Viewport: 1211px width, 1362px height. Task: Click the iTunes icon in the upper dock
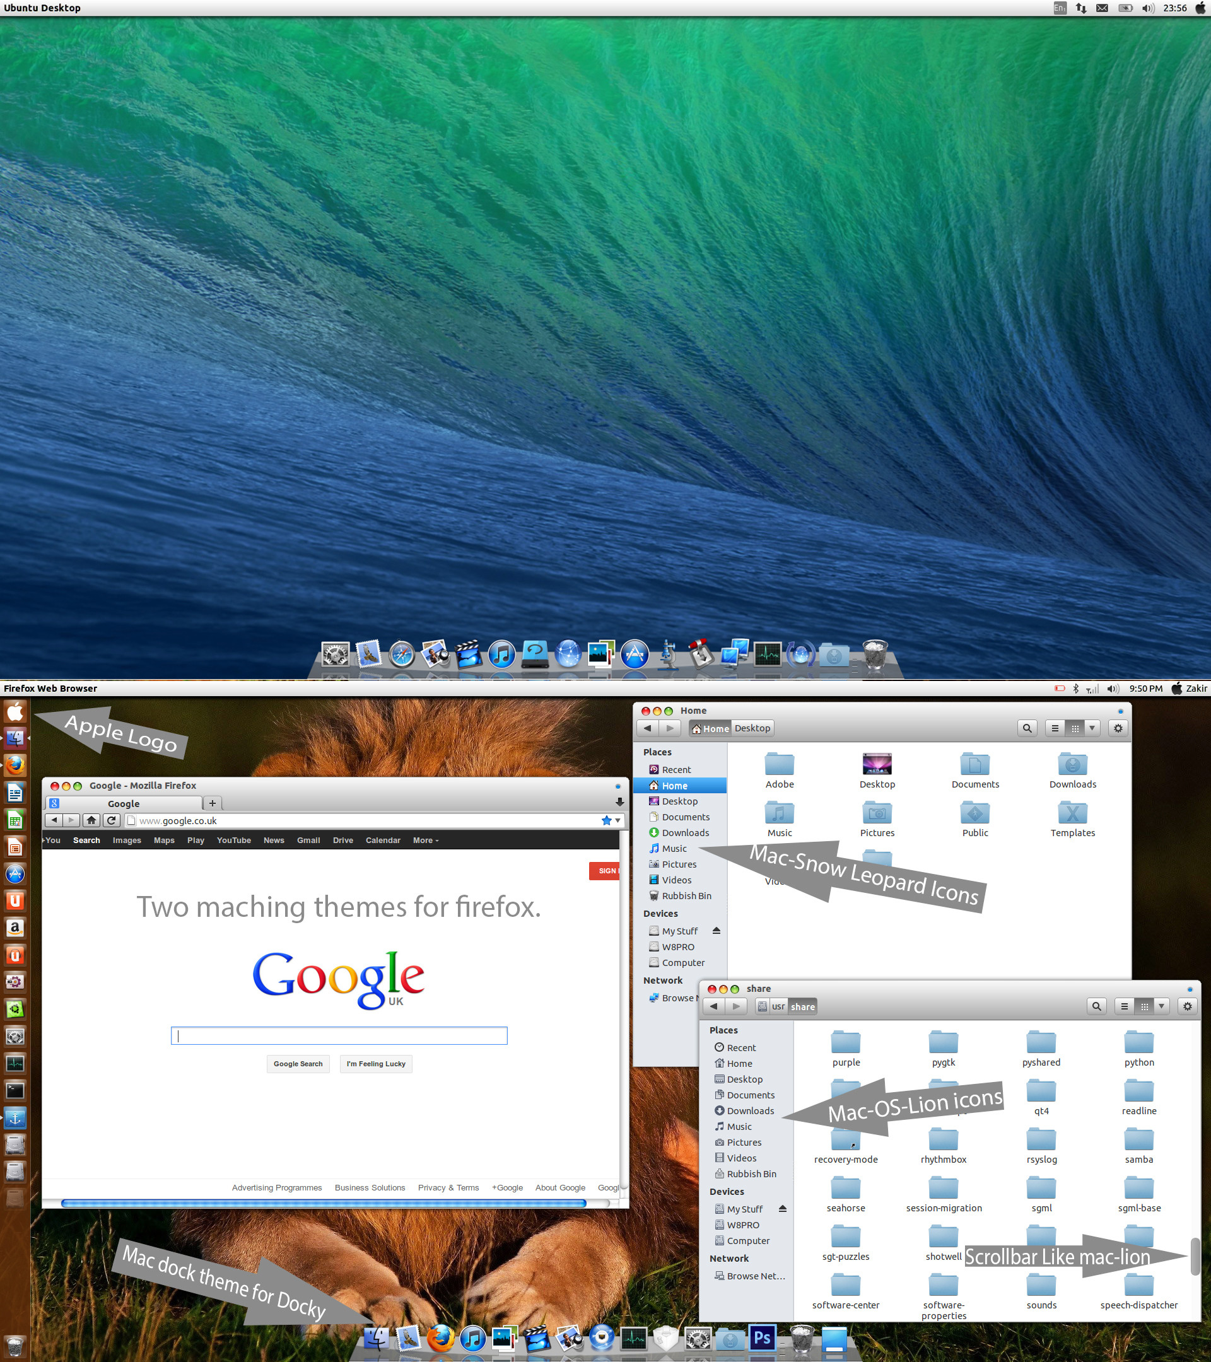(502, 655)
